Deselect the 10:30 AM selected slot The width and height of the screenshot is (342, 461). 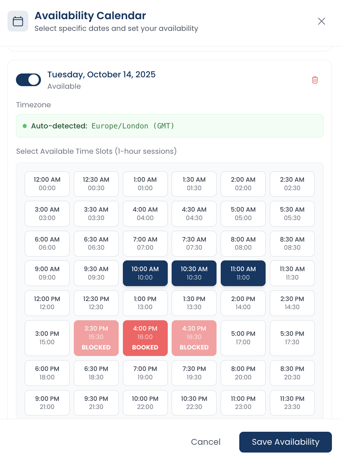(194, 273)
